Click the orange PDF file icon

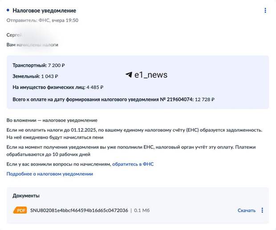point(20,210)
